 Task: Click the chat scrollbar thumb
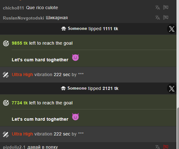click(x=178, y=128)
